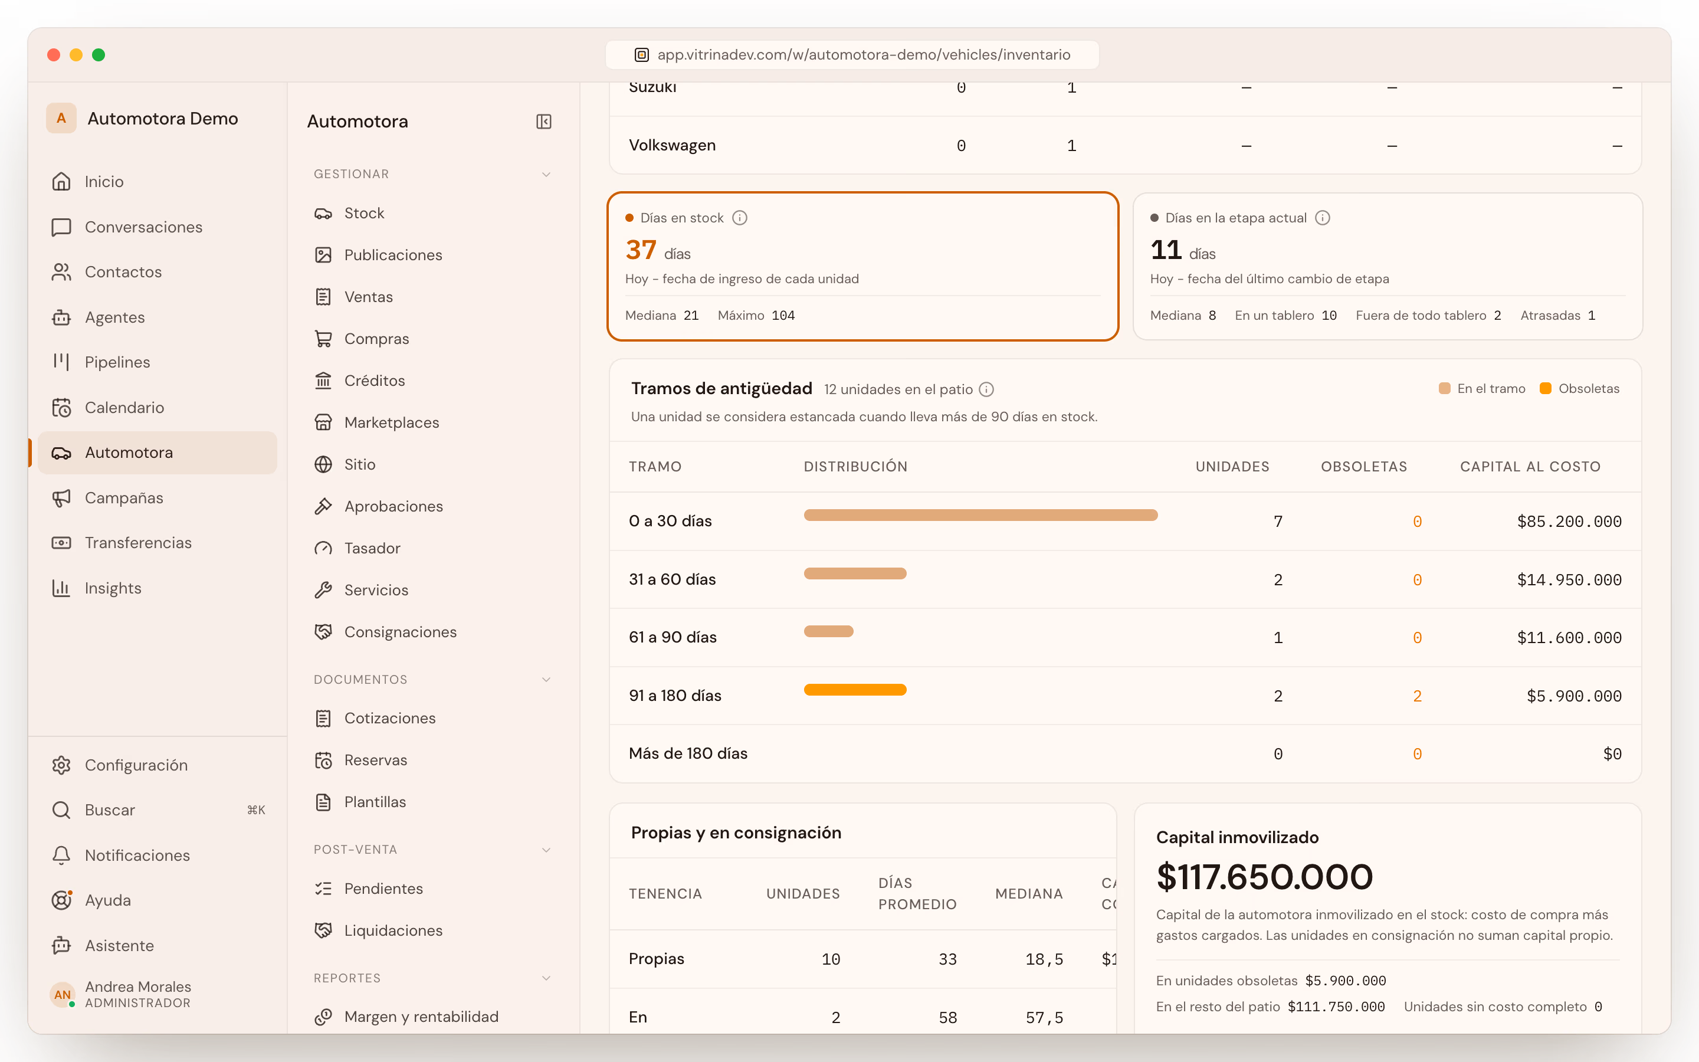The height and width of the screenshot is (1062, 1699).
Task: Click the Volkswagen row
Action: click(1126, 145)
